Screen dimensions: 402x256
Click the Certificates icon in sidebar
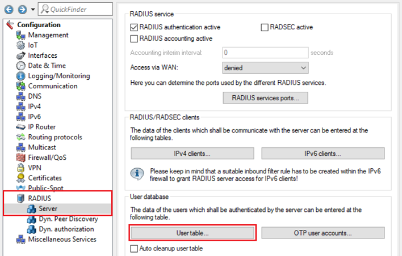pyautogui.click(x=21, y=178)
